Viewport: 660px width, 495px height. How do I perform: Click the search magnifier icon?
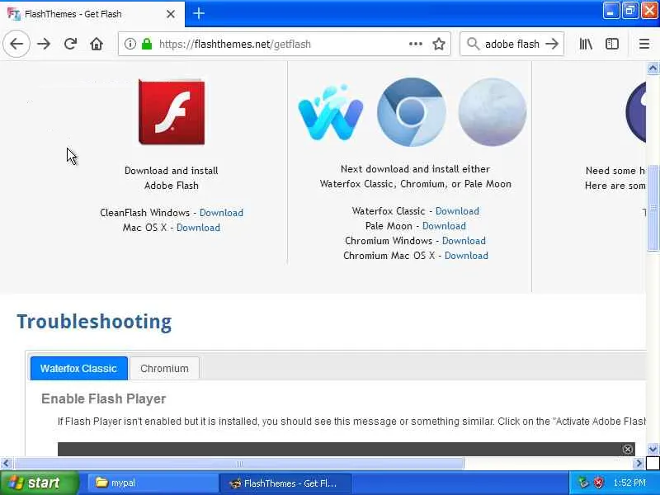(473, 44)
